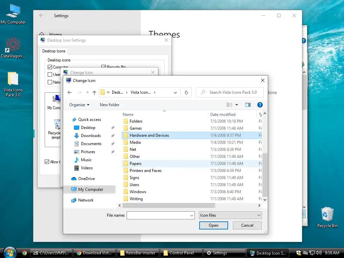Expand the File name dropdown arrow
The width and height of the screenshot is (344, 258).
pyautogui.click(x=192, y=215)
